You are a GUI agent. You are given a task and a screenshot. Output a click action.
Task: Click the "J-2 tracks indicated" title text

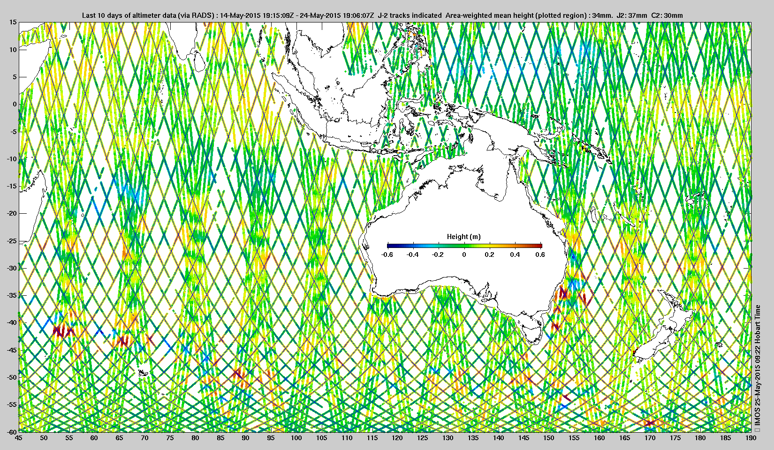pos(410,15)
